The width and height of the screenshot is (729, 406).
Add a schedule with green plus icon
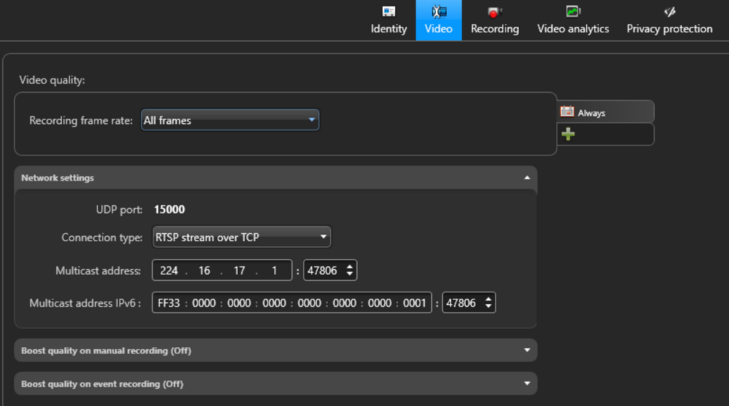coord(568,134)
